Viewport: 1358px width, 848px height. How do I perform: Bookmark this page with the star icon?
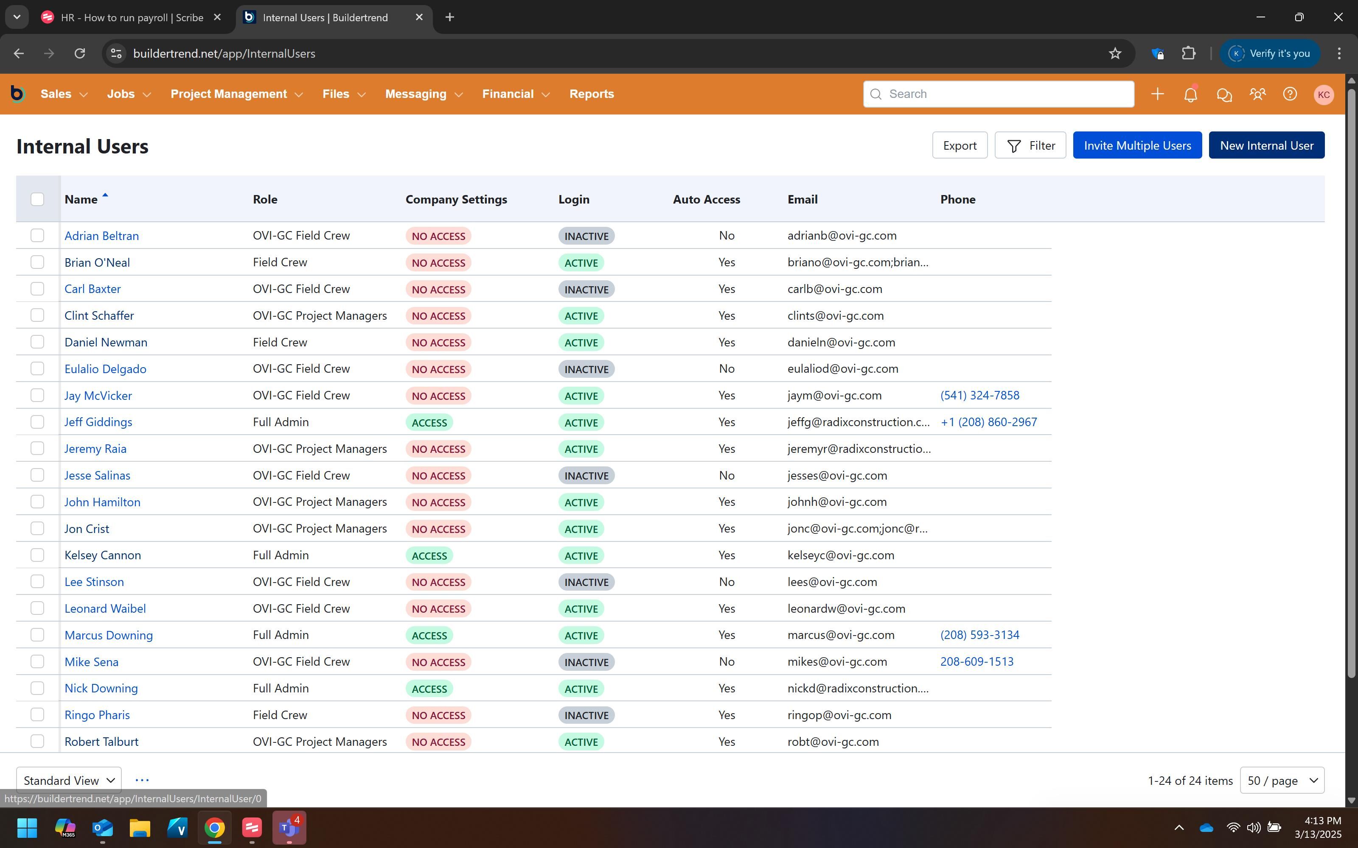coord(1114,53)
